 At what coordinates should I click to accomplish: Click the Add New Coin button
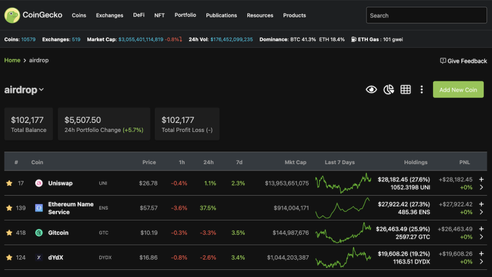[x=458, y=90]
